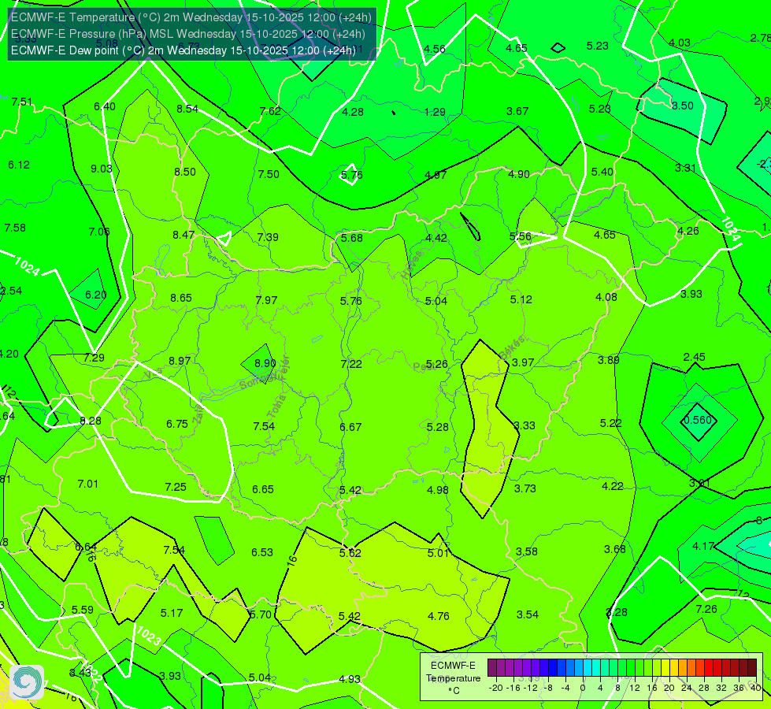This screenshot has width=771, height=709.
Task: Click the dew point value 7.25
Action: [x=176, y=487]
